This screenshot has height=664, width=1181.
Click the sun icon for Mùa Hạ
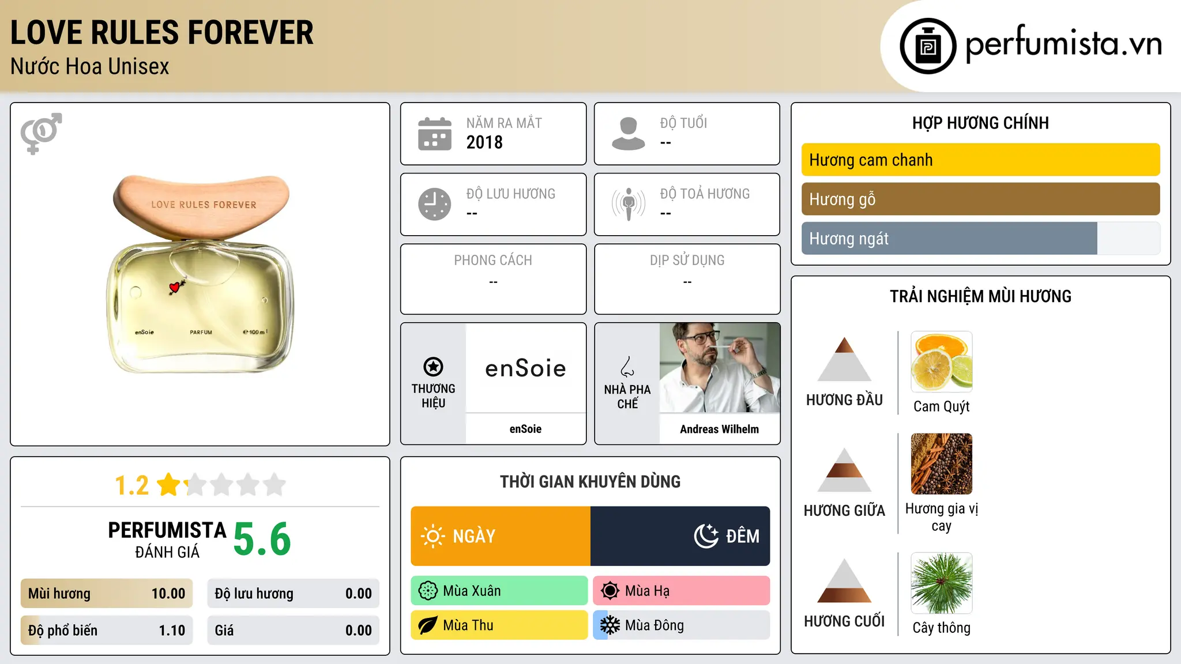tap(610, 591)
